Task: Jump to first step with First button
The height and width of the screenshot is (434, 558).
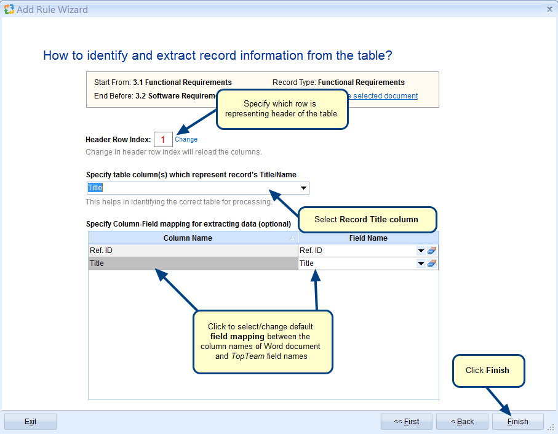Action: (x=407, y=422)
